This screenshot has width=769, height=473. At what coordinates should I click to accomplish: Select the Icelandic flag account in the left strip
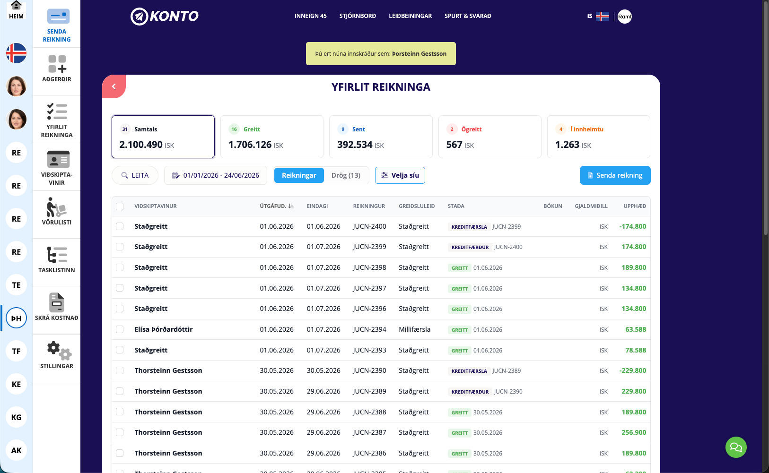pos(16,53)
